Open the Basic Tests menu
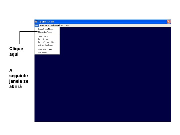The width and height of the screenshot is (180, 135). tap(44, 25)
